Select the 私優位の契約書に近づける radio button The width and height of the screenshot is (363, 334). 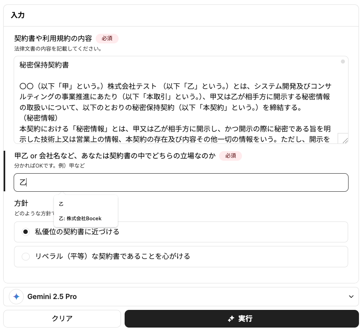point(26,232)
